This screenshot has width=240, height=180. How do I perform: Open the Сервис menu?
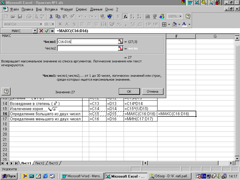coord(81,9)
